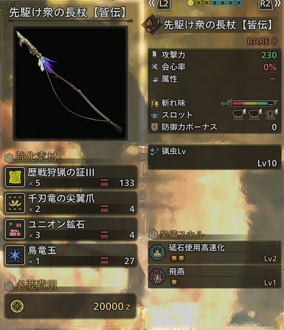Screen dimensions: 284x330
Task: Select the first decoration slot
Action: point(239,115)
